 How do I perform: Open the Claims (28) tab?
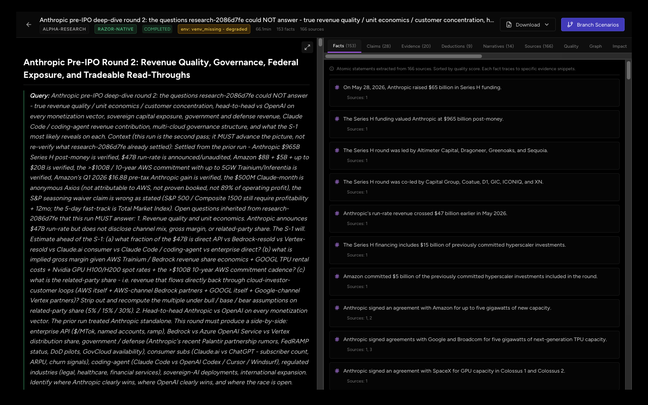[378, 46]
